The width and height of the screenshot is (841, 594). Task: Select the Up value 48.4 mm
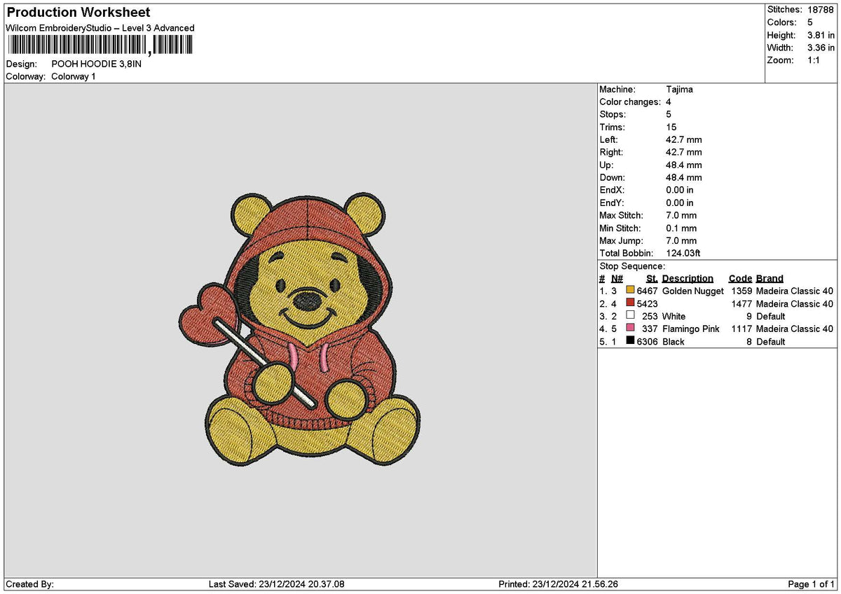pos(683,165)
